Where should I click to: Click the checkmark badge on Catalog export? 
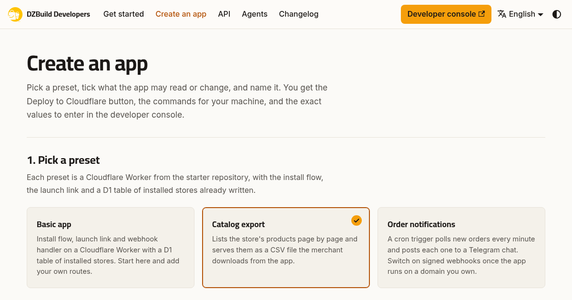[x=357, y=220]
